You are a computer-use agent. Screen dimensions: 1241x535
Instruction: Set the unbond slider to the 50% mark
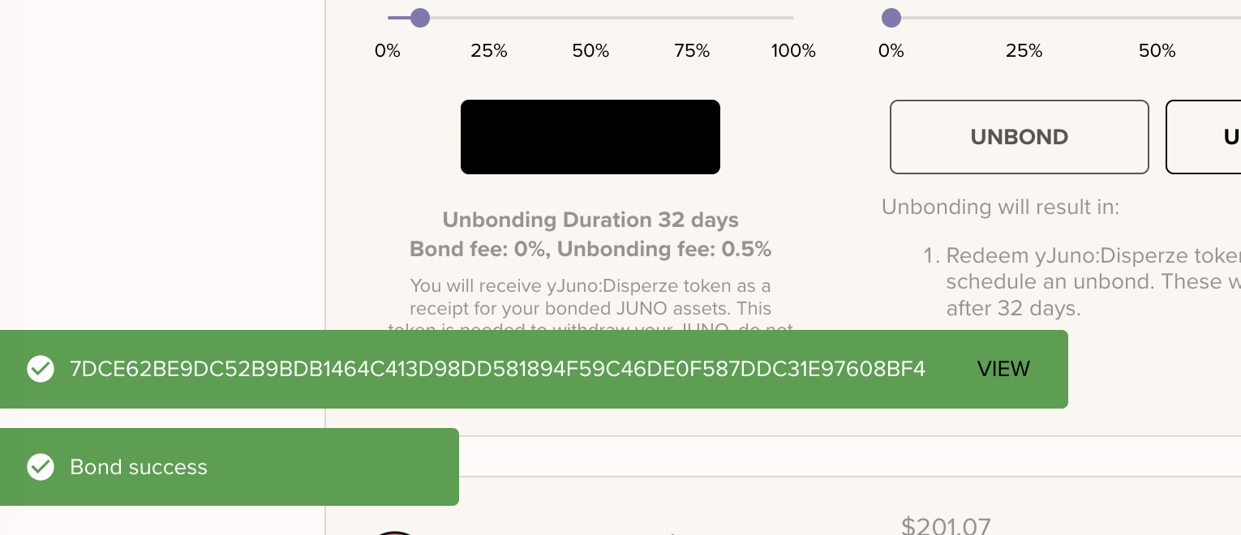point(1157,18)
